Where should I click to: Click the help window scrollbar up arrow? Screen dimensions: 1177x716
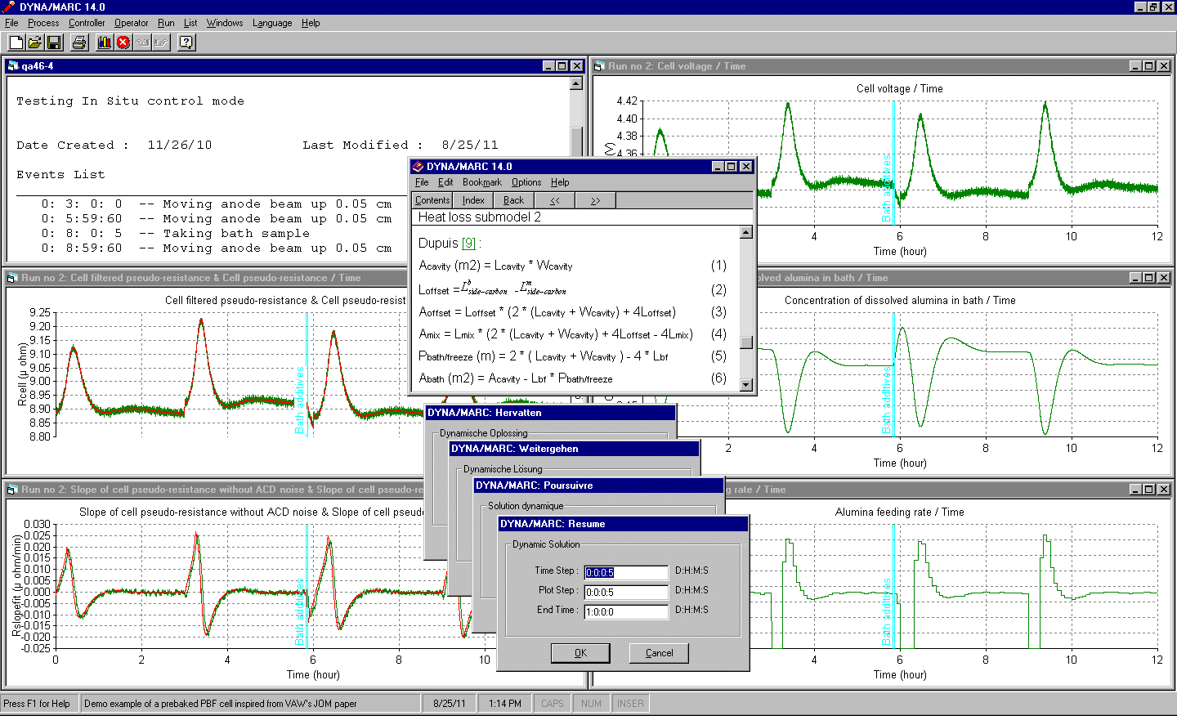(745, 232)
